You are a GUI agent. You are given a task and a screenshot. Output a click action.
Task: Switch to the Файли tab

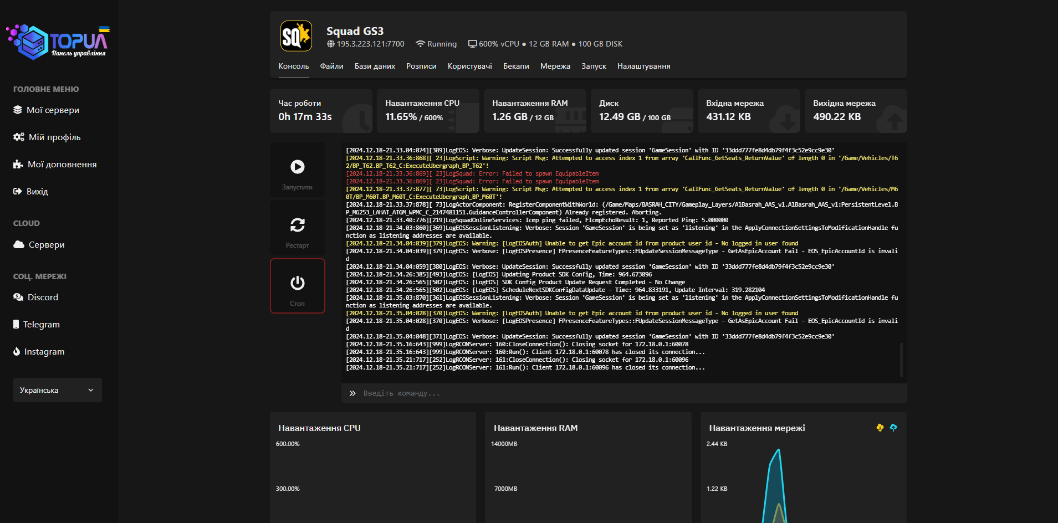pyautogui.click(x=331, y=66)
